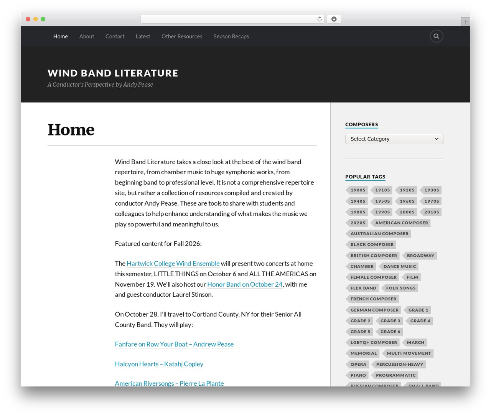Select the Folk Songs tag

tap(400, 288)
